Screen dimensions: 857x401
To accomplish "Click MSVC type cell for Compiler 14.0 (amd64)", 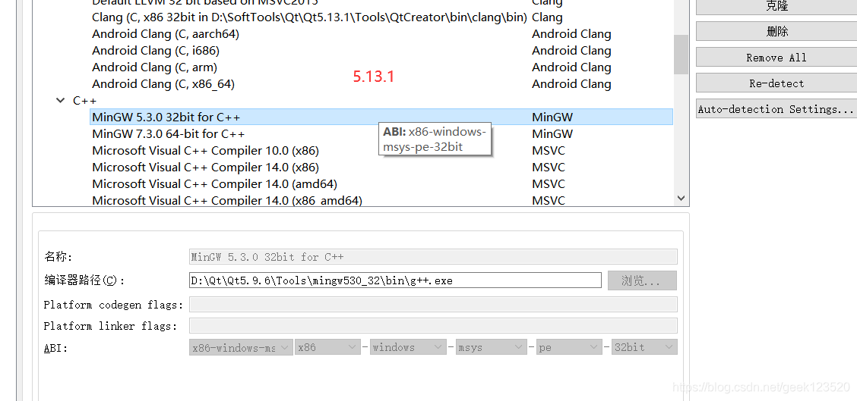I will 549,184.
